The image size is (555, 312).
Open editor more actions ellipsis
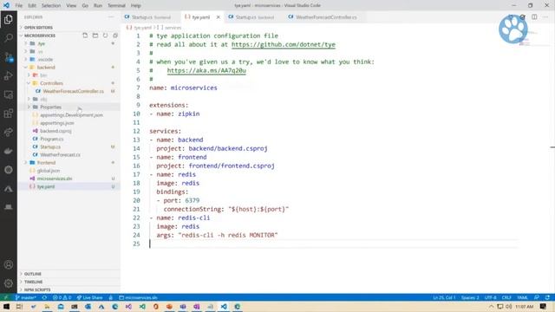545,17
